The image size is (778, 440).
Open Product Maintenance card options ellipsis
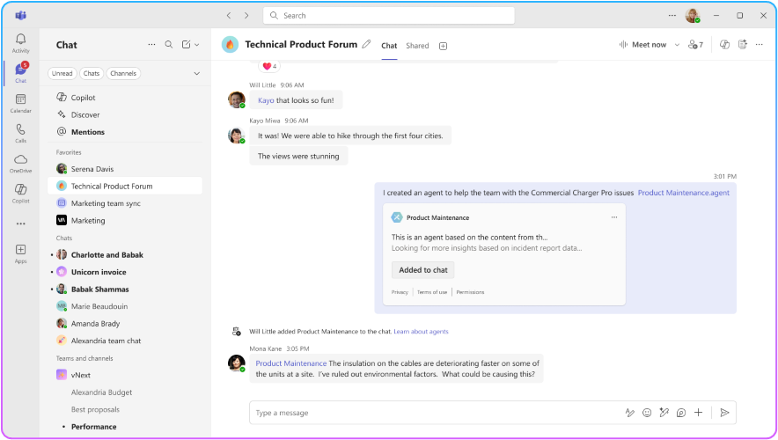(x=614, y=217)
